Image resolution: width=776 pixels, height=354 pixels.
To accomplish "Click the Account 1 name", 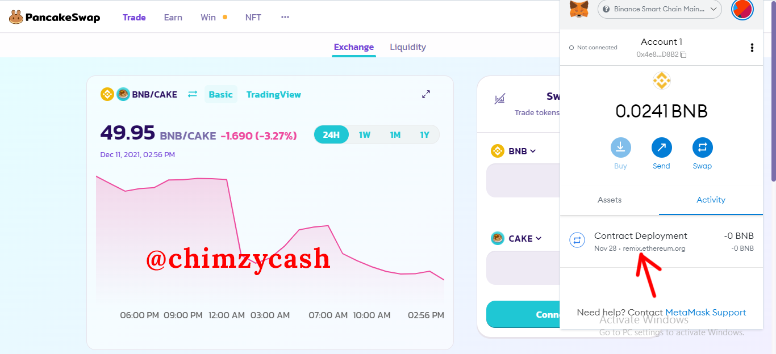I will (661, 42).
